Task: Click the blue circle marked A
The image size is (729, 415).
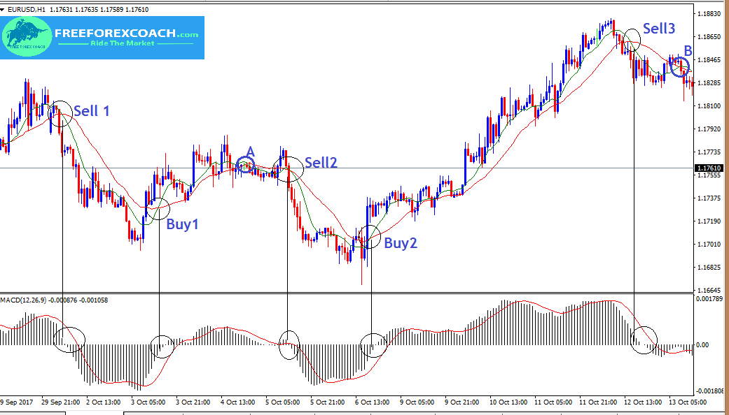Action: [x=246, y=166]
